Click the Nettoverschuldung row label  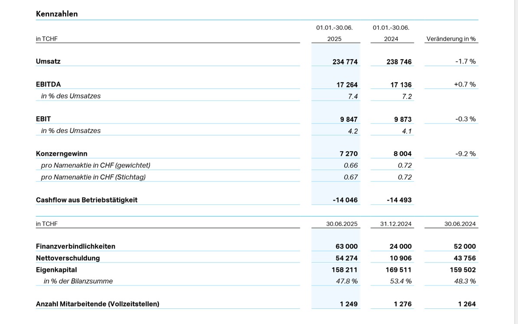(68, 258)
